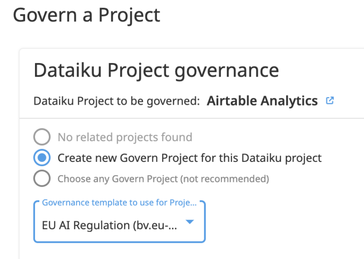Click 'for this Dataiku project' in the selected option
Screen dimensions: 364x259
(x=261, y=158)
